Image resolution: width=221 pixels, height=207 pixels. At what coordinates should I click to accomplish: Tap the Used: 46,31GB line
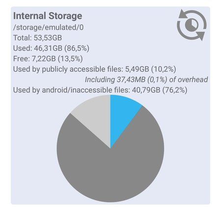[51, 48]
